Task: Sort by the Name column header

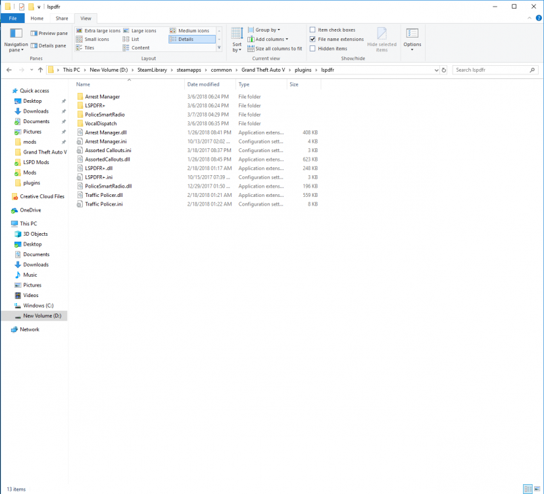Action: 129,84
